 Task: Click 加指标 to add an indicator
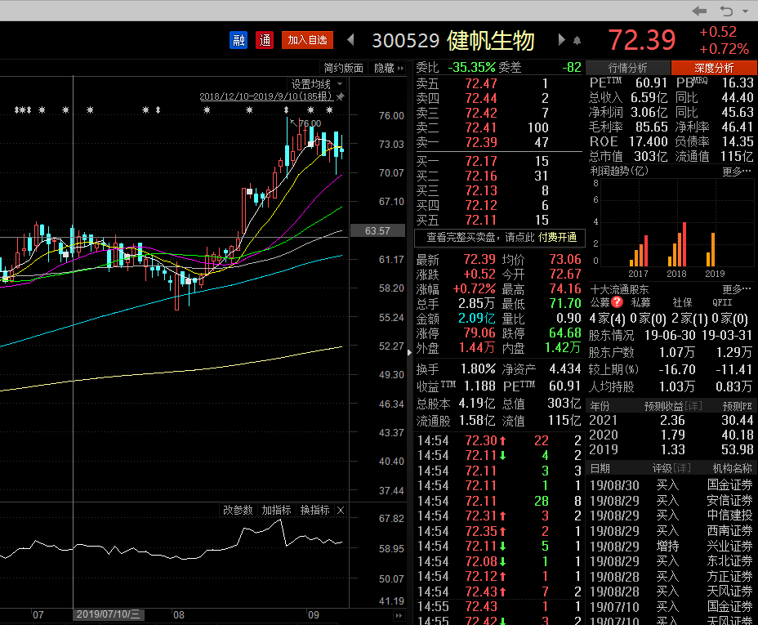(277, 511)
